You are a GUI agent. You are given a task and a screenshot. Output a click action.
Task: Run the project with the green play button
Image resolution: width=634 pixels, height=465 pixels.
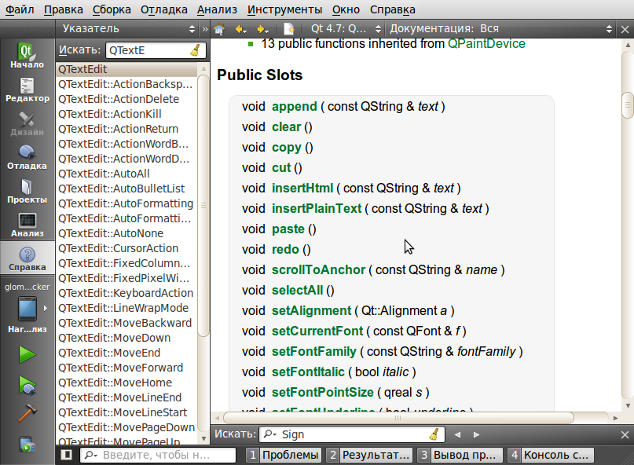point(26,355)
